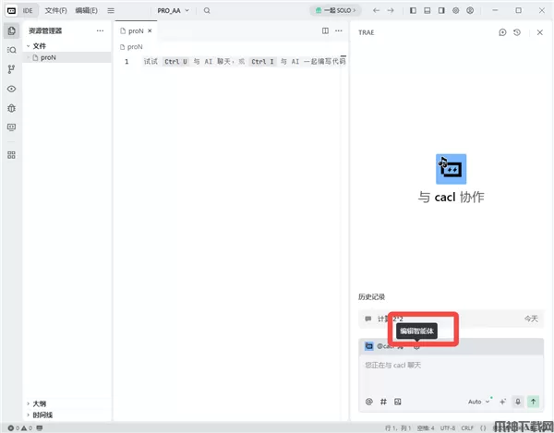Open 文件(F) menu
The image size is (554, 433).
pos(55,10)
